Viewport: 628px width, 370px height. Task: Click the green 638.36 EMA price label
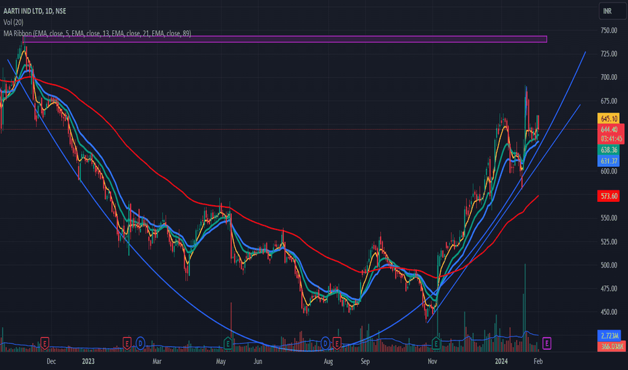(x=608, y=149)
